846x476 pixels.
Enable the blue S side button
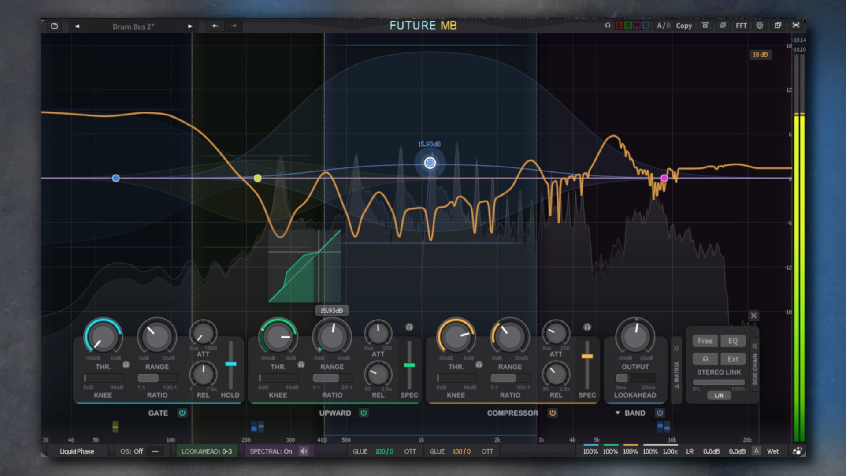click(646, 26)
